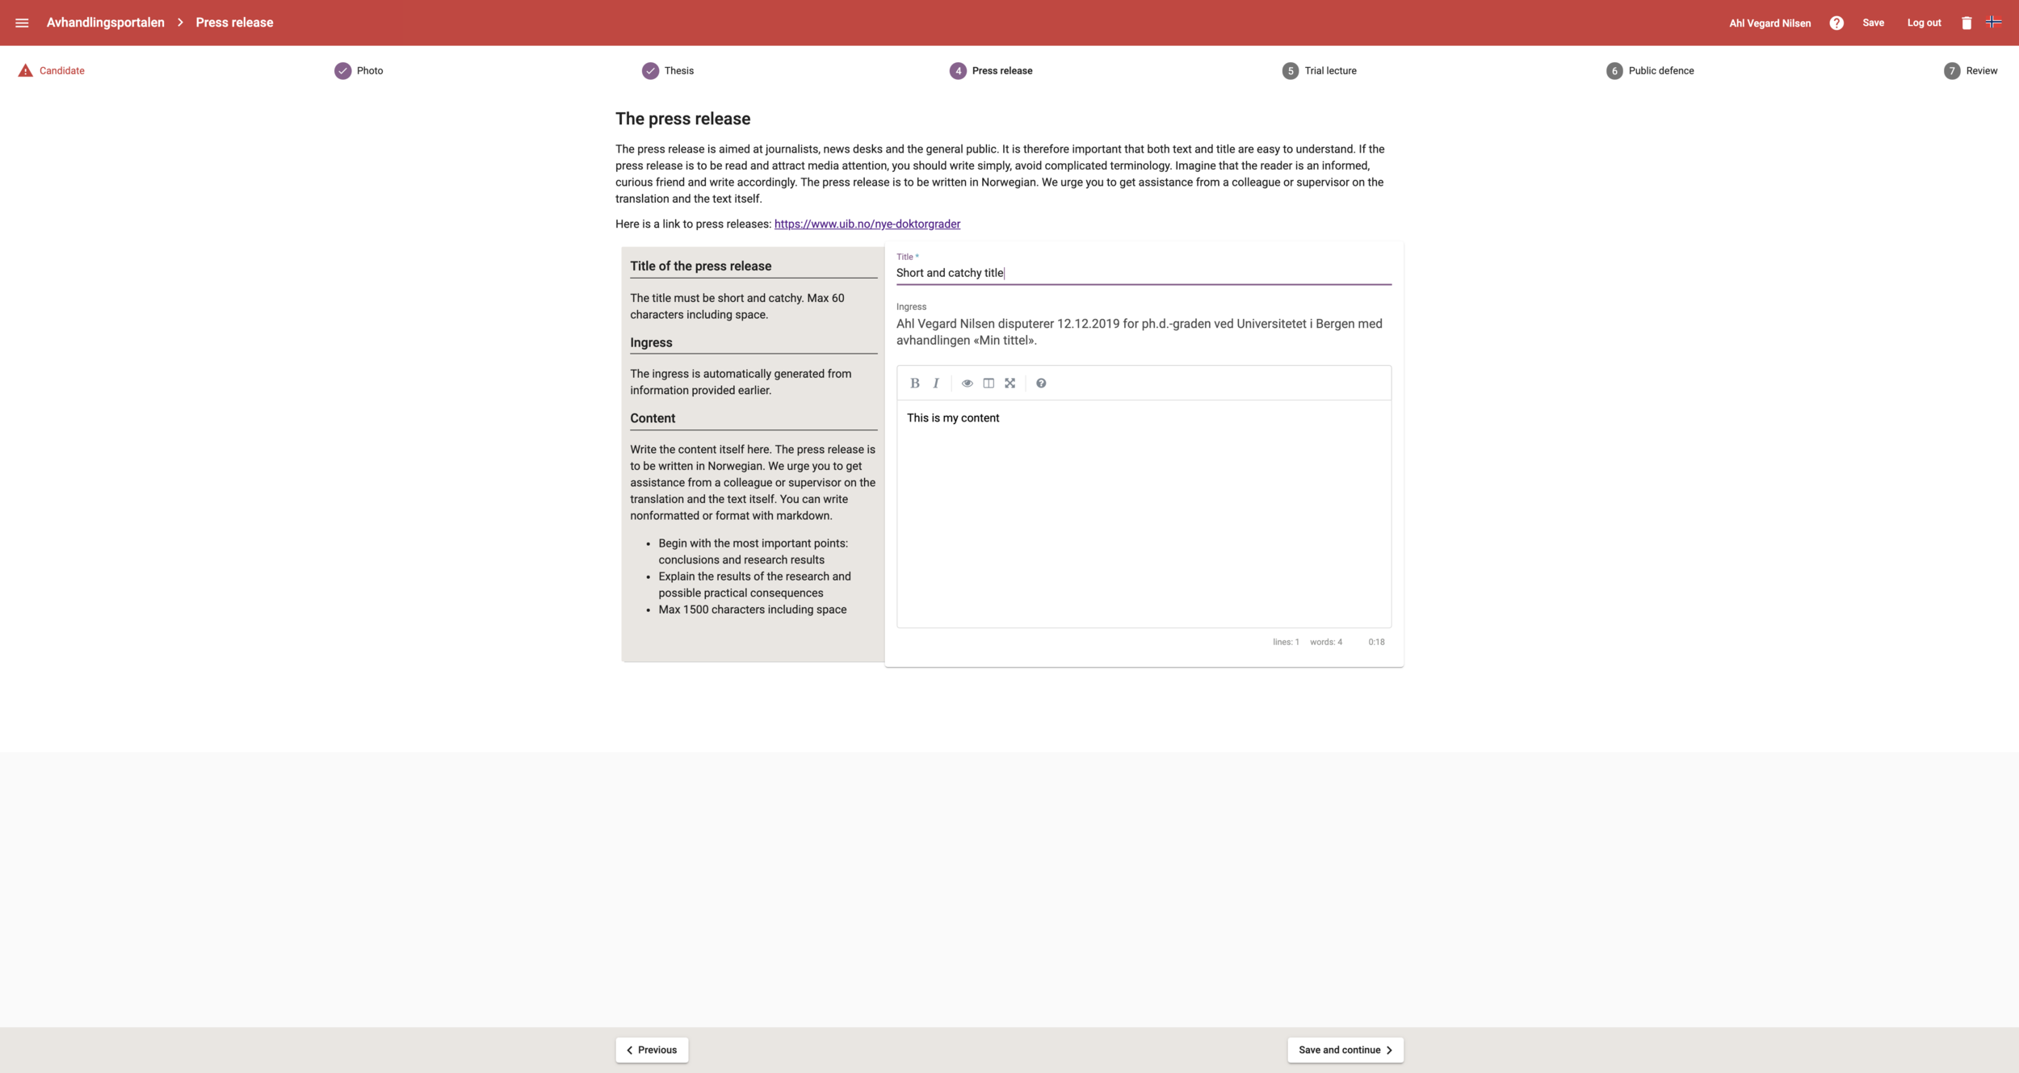Click the trash delete icon

pos(1967,23)
